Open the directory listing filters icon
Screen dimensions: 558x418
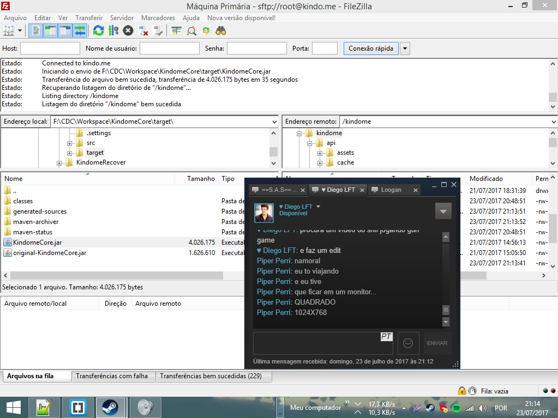(x=177, y=31)
